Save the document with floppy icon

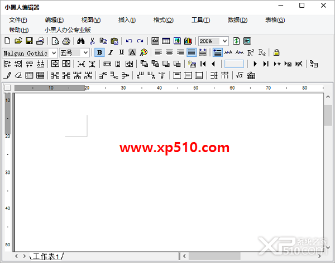[x=29, y=41]
